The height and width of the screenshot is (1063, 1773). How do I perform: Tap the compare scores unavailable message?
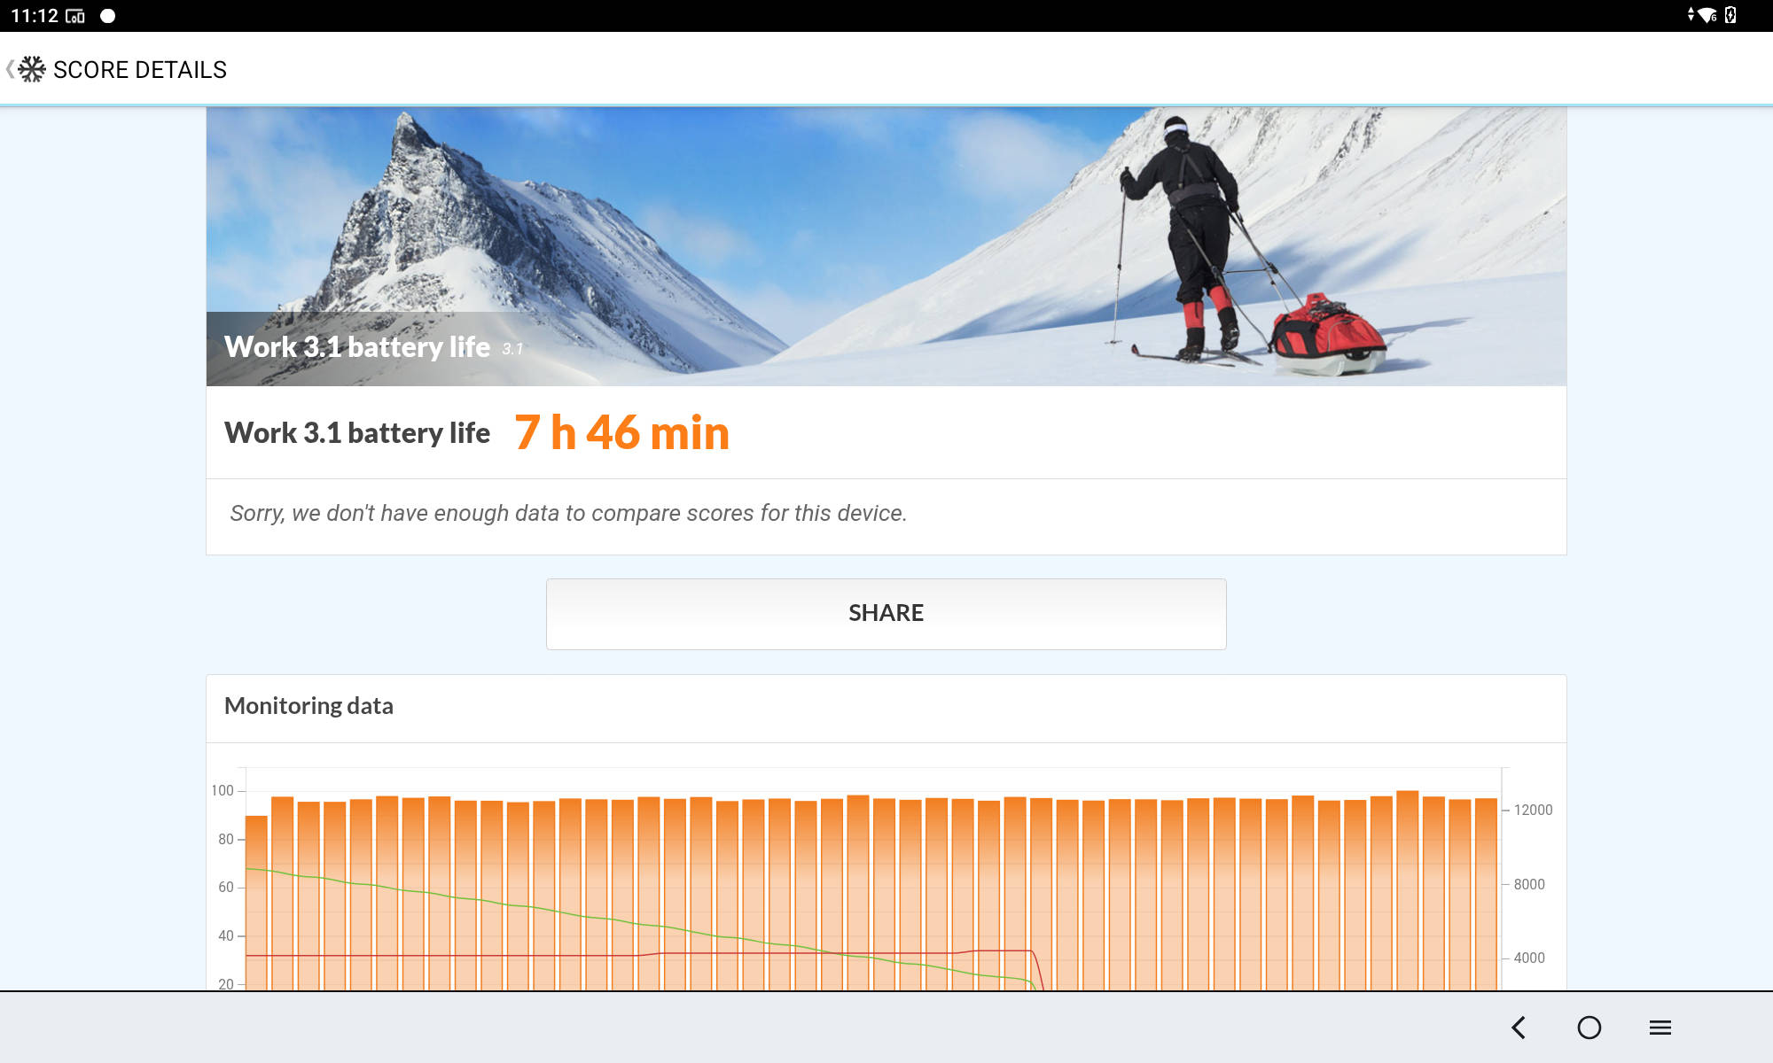(568, 514)
